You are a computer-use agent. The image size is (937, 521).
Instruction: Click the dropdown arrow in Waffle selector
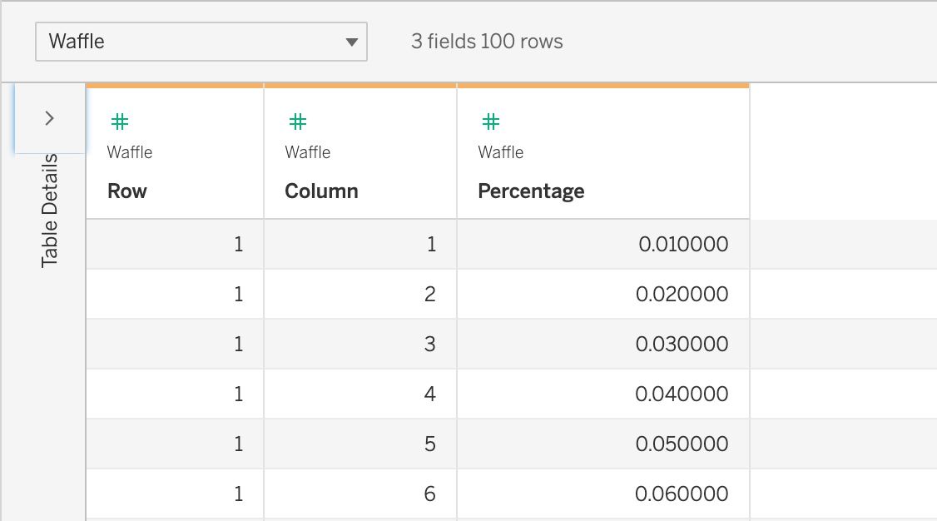click(351, 42)
